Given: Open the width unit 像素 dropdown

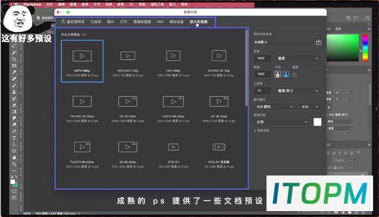Looking at the screenshot, I should pos(298,58).
